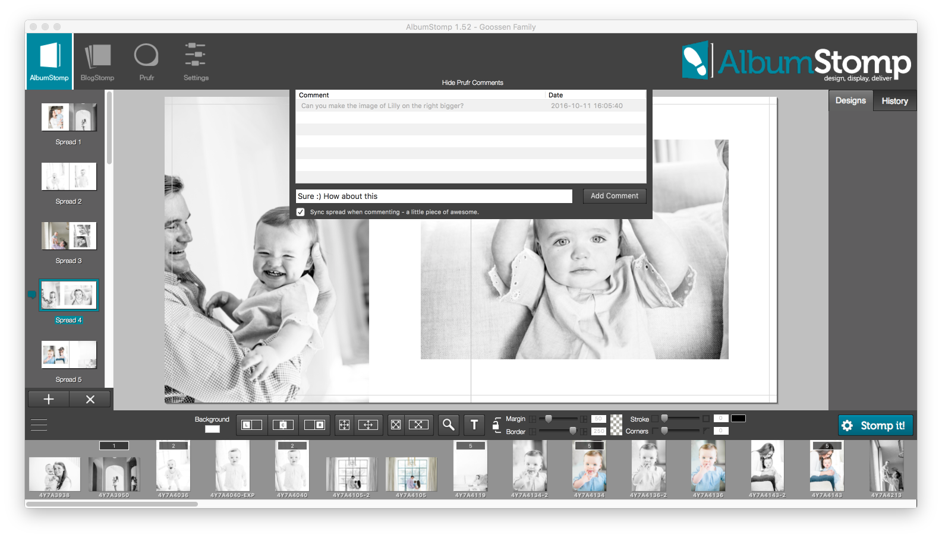The height and width of the screenshot is (538, 942).
Task: Select the Text (T) tool
Action: pyautogui.click(x=474, y=425)
